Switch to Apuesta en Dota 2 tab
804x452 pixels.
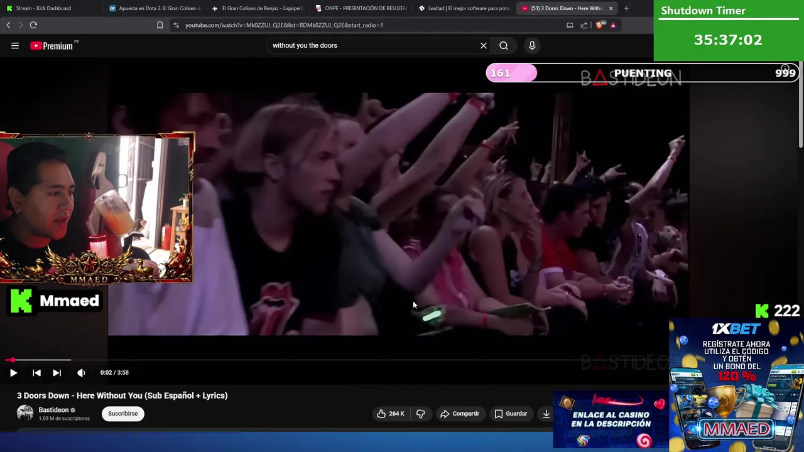coord(154,8)
